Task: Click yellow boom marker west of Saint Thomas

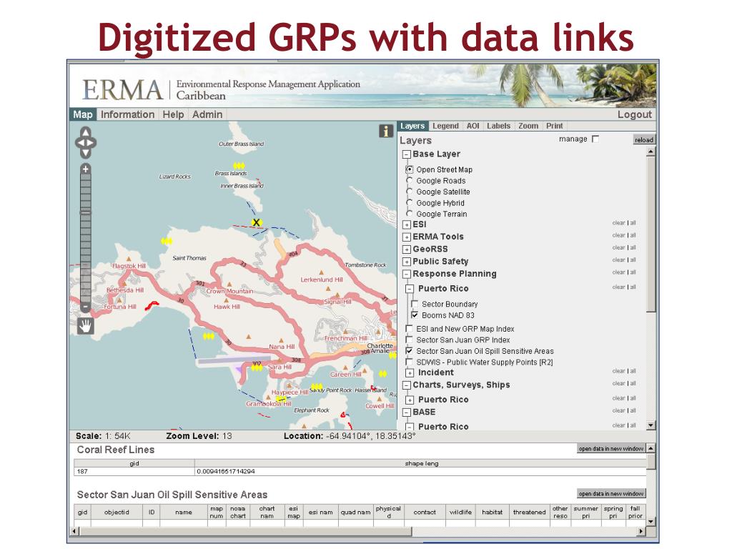Action: (167, 241)
